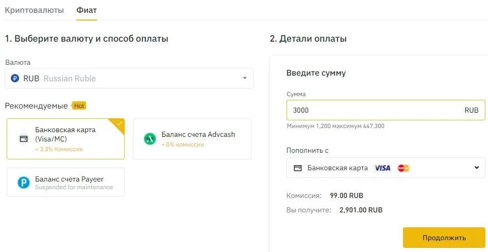Select Банковская карта (Visa/MC) payment option
Image resolution: width=488 pixels, height=252 pixels.
coord(65,139)
